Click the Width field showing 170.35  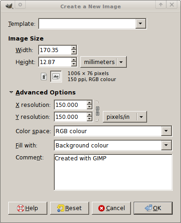[x=55, y=50]
